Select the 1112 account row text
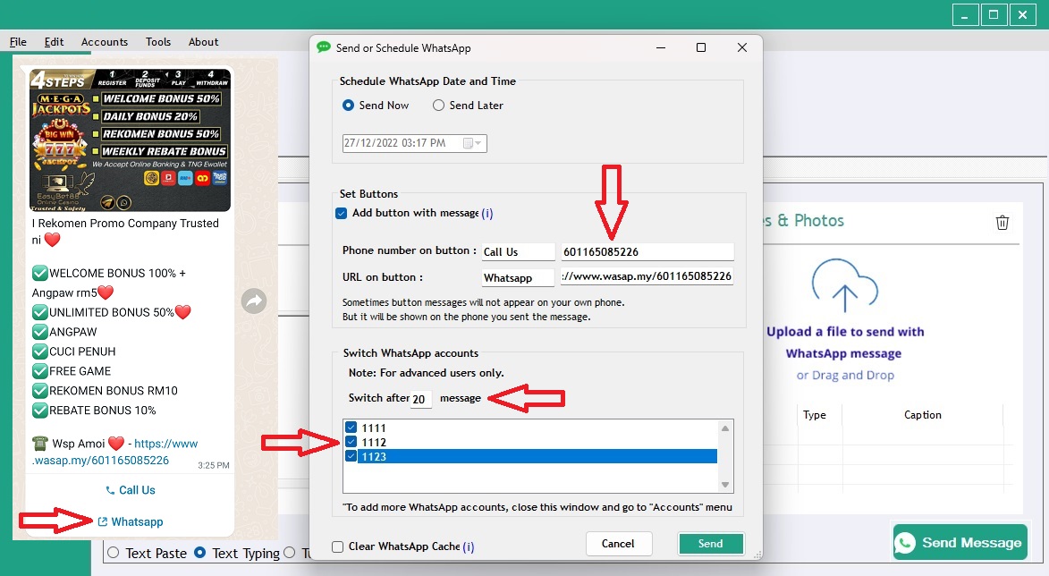Image resolution: width=1049 pixels, height=576 pixels. (374, 443)
